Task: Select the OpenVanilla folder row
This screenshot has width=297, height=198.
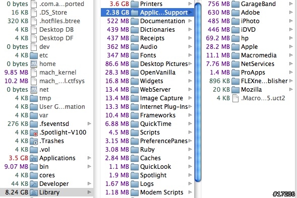Action: point(147,73)
